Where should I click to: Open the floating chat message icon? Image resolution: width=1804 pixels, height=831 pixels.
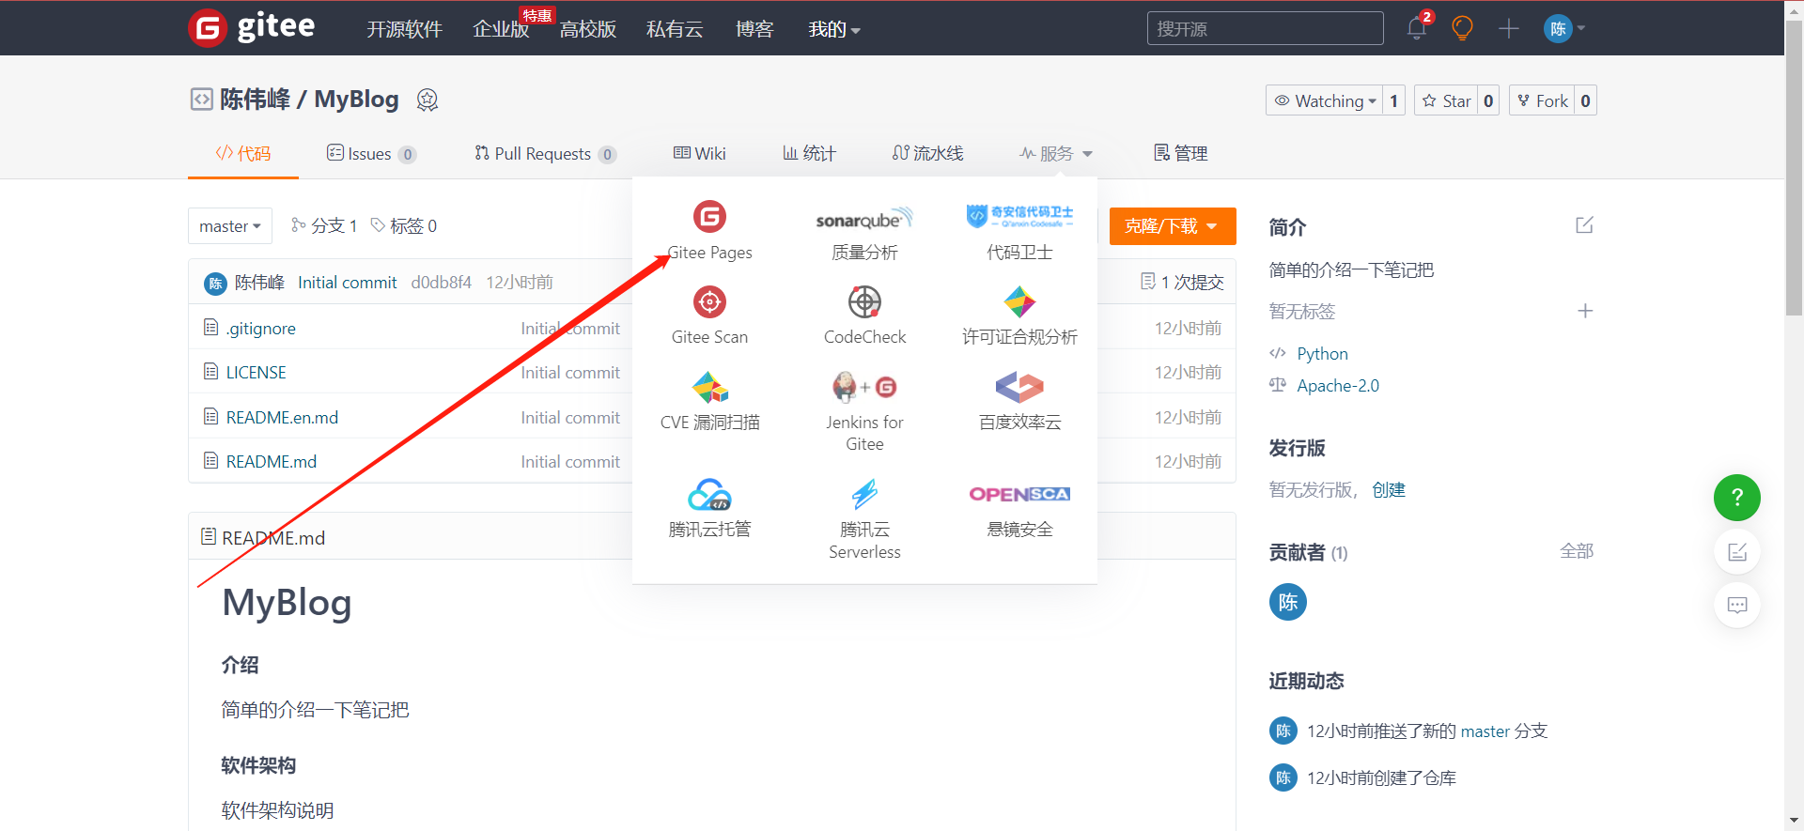coord(1736,605)
